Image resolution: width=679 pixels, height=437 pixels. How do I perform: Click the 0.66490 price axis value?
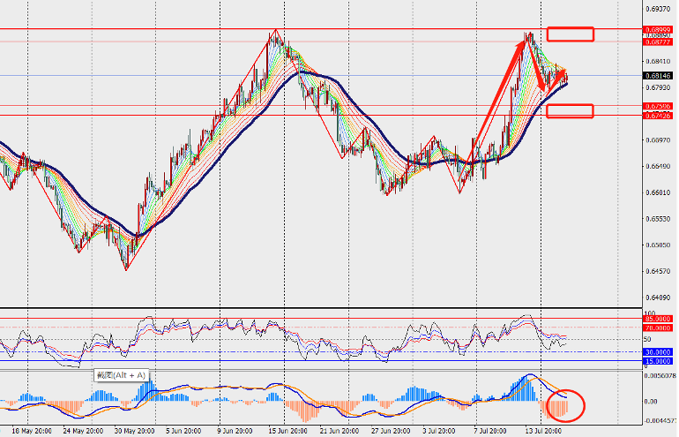(x=658, y=166)
